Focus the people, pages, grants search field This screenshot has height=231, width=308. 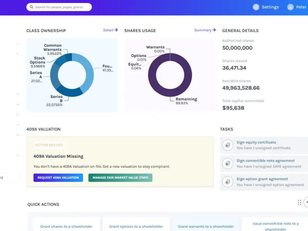pos(59,7)
